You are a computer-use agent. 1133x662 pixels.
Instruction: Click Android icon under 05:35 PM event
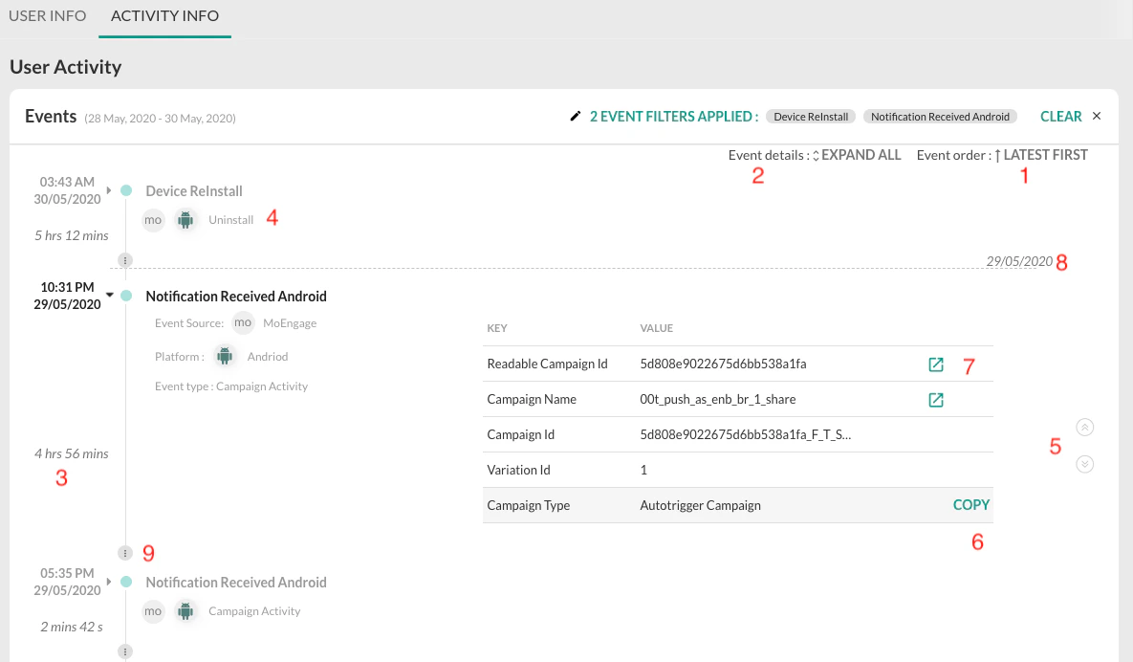[x=185, y=611]
